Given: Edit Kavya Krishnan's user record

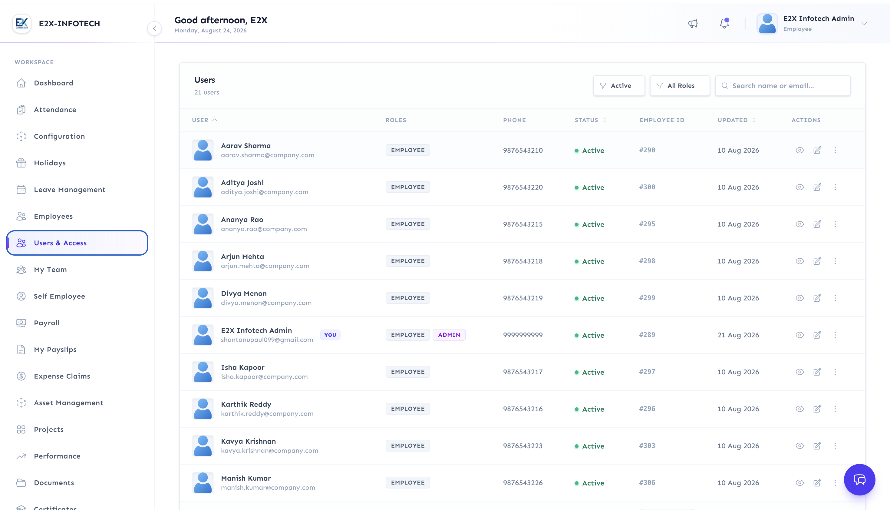Looking at the screenshot, I should tap(817, 446).
